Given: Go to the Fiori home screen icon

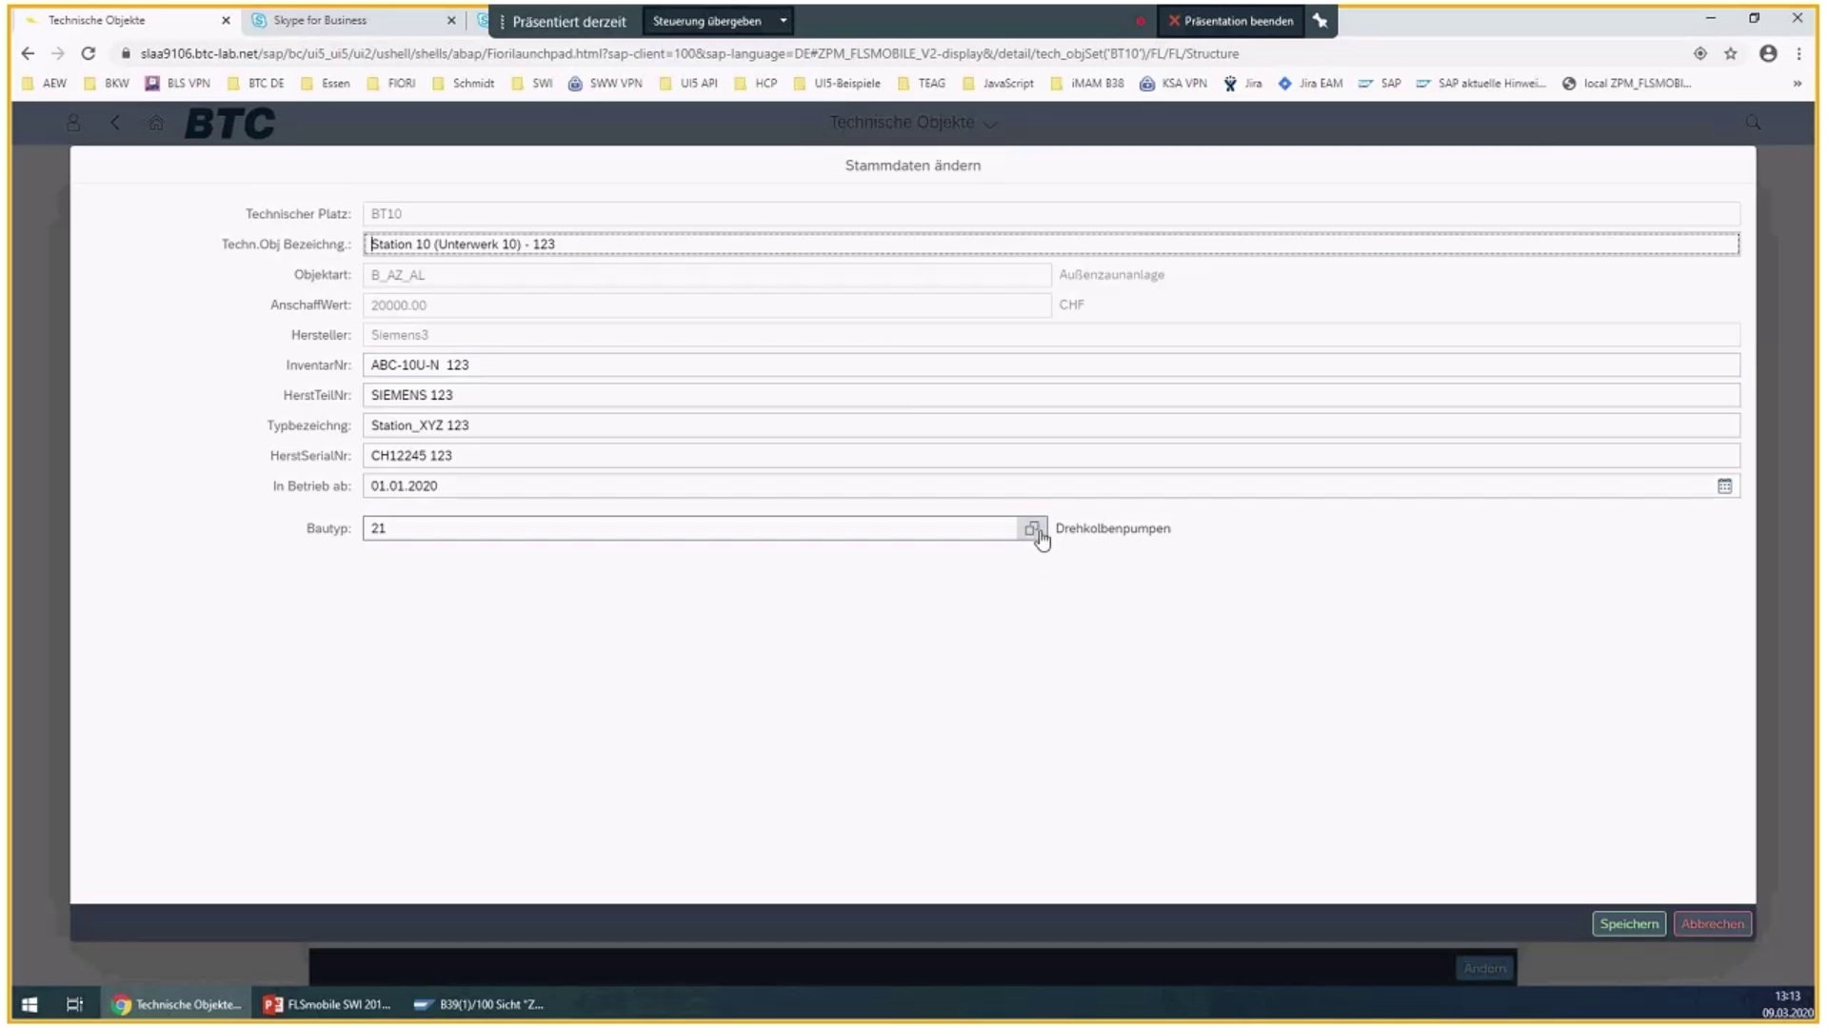Looking at the screenshot, I should point(156,123).
